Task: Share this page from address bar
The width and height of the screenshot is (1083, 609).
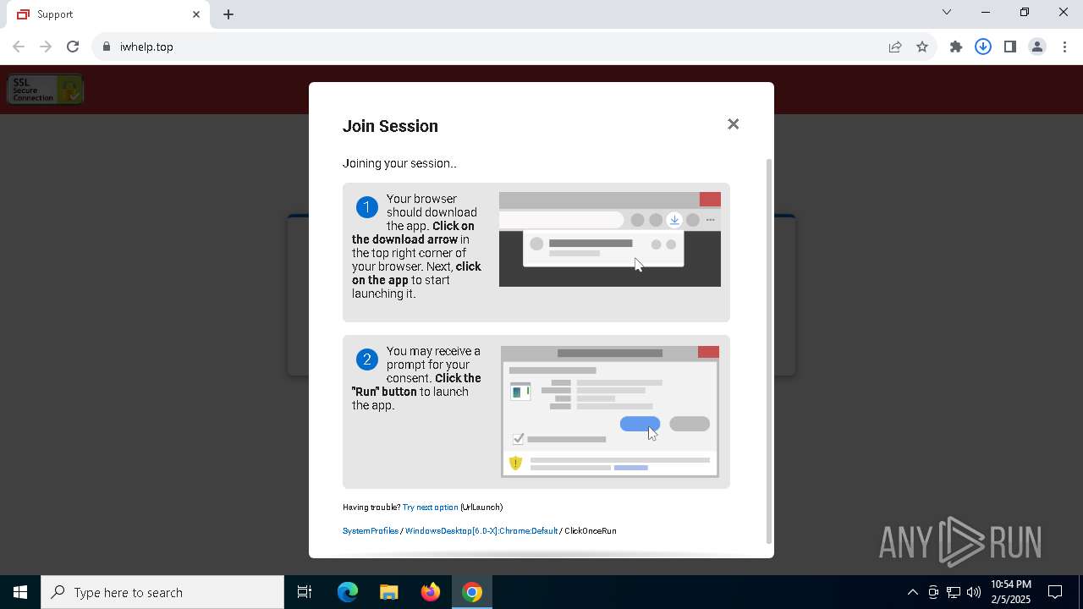Action: [x=895, y=47]
